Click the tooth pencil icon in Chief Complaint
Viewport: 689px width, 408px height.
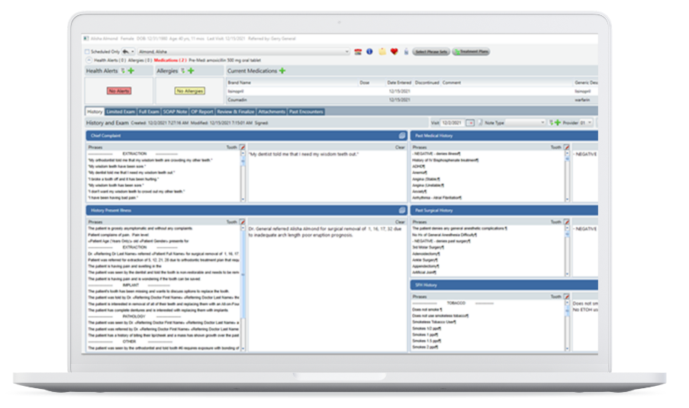[243, 146]
